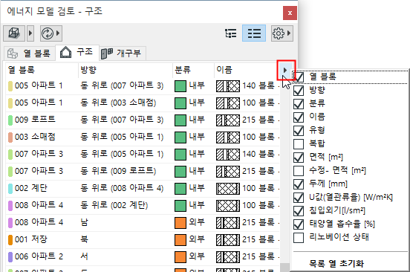Select the 구조 tab

tap(77, 52)
